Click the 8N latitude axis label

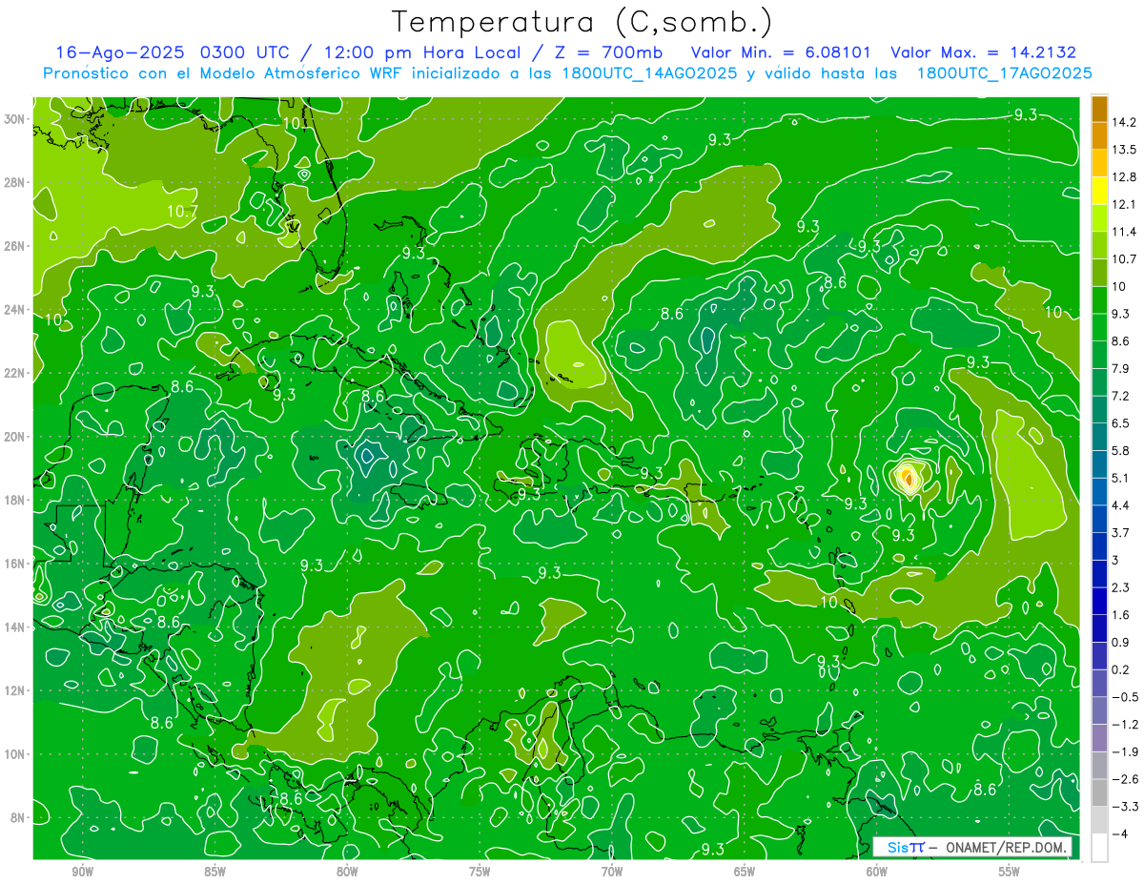click(18, 818)
